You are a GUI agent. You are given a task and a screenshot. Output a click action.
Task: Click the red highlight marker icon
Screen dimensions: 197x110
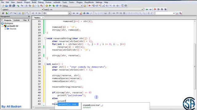(x=81, y=13)
